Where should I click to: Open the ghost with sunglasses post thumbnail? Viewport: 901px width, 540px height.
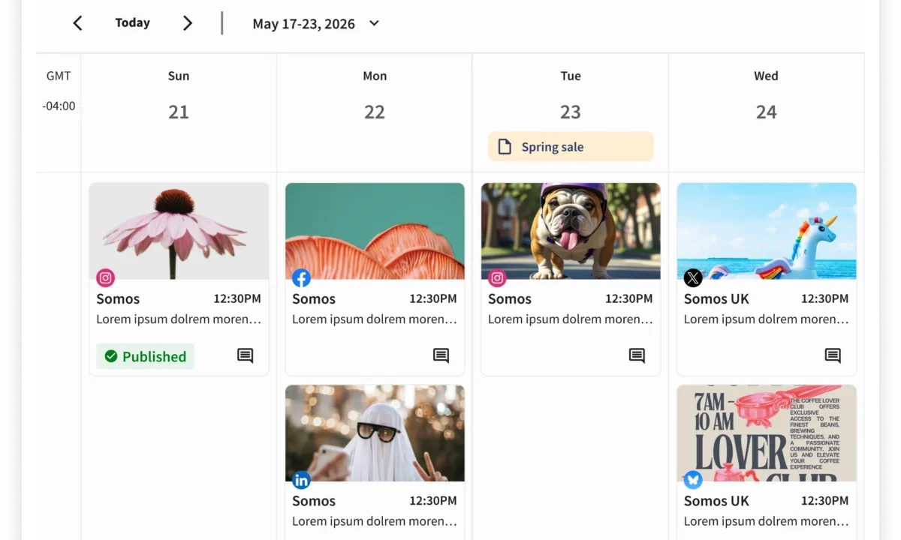click(x=375, y=433)
